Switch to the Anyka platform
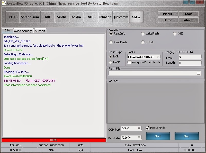Screen dimensions: 206x153 point(76,17)
